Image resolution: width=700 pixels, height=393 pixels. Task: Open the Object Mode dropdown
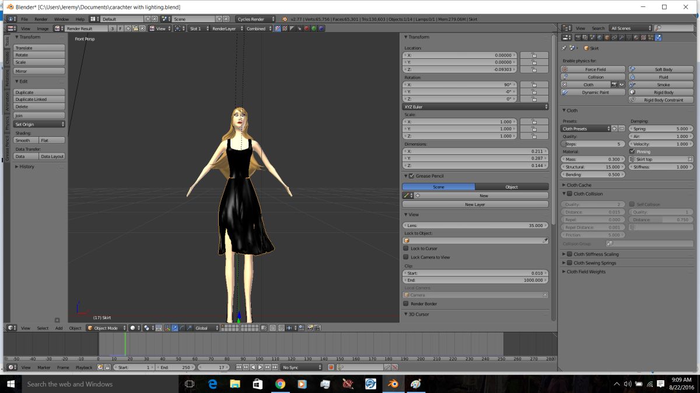click(x=106, y=328)
